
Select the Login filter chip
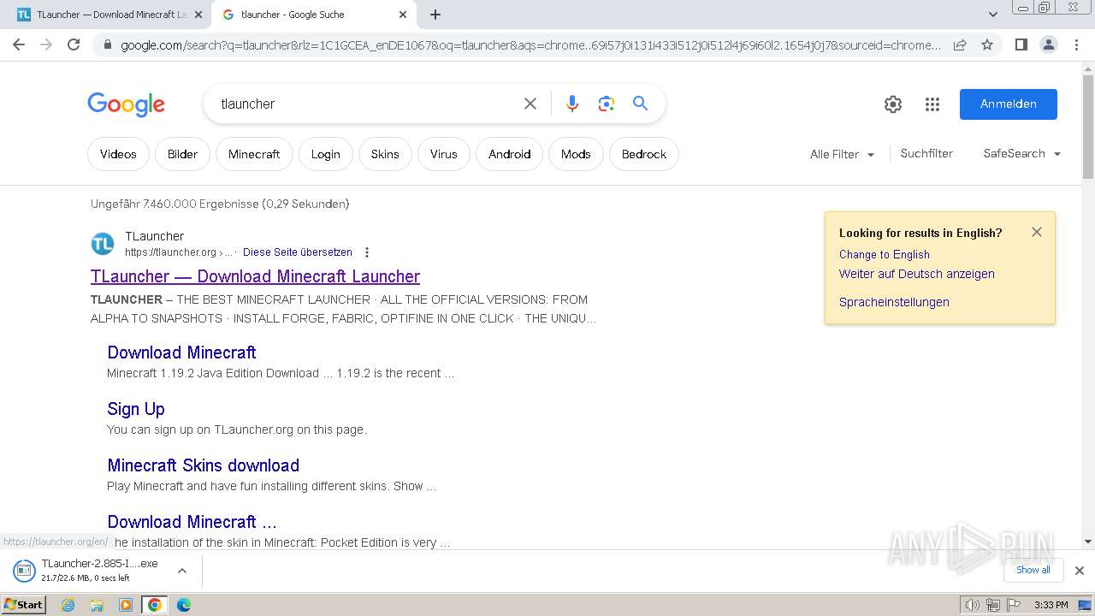coord(325,154)
